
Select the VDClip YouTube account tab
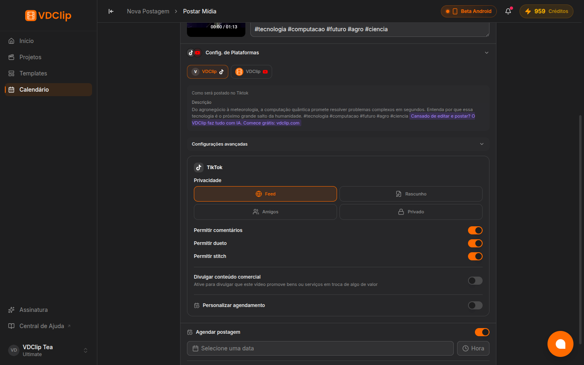tap(251, 72)
